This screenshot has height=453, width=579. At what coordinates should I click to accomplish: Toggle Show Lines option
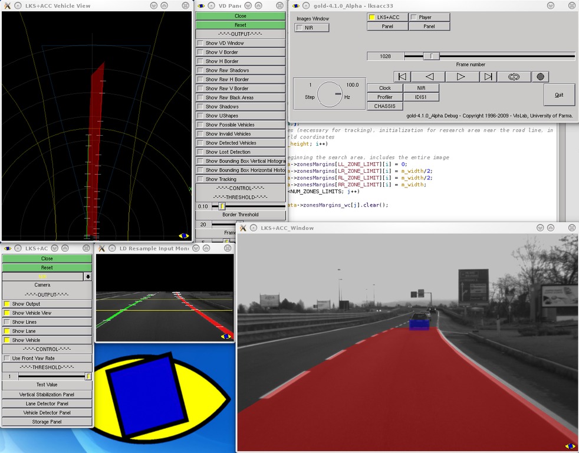7,322
